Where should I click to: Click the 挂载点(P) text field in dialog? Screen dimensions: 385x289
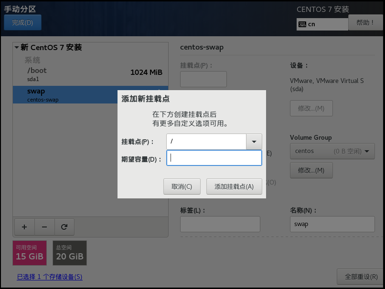[206, 142]
